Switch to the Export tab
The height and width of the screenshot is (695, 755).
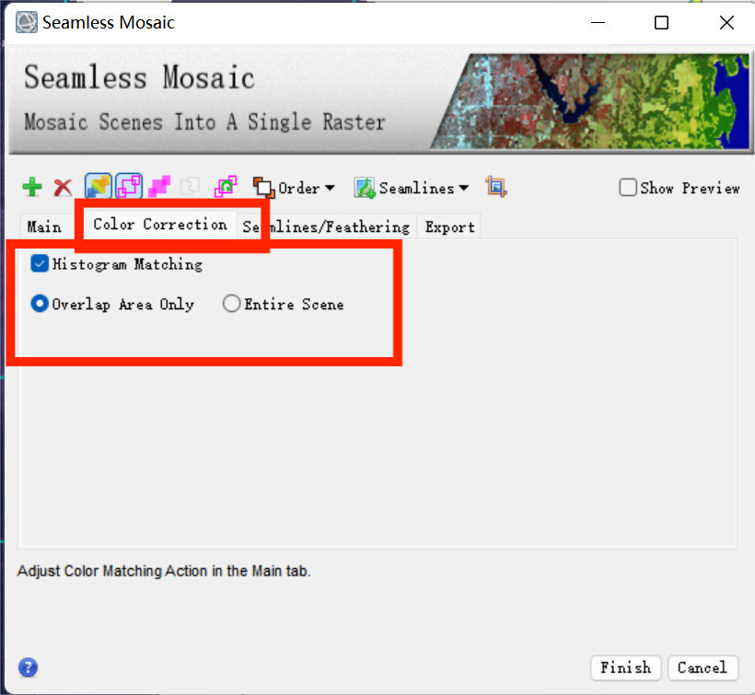click(449, 226)
